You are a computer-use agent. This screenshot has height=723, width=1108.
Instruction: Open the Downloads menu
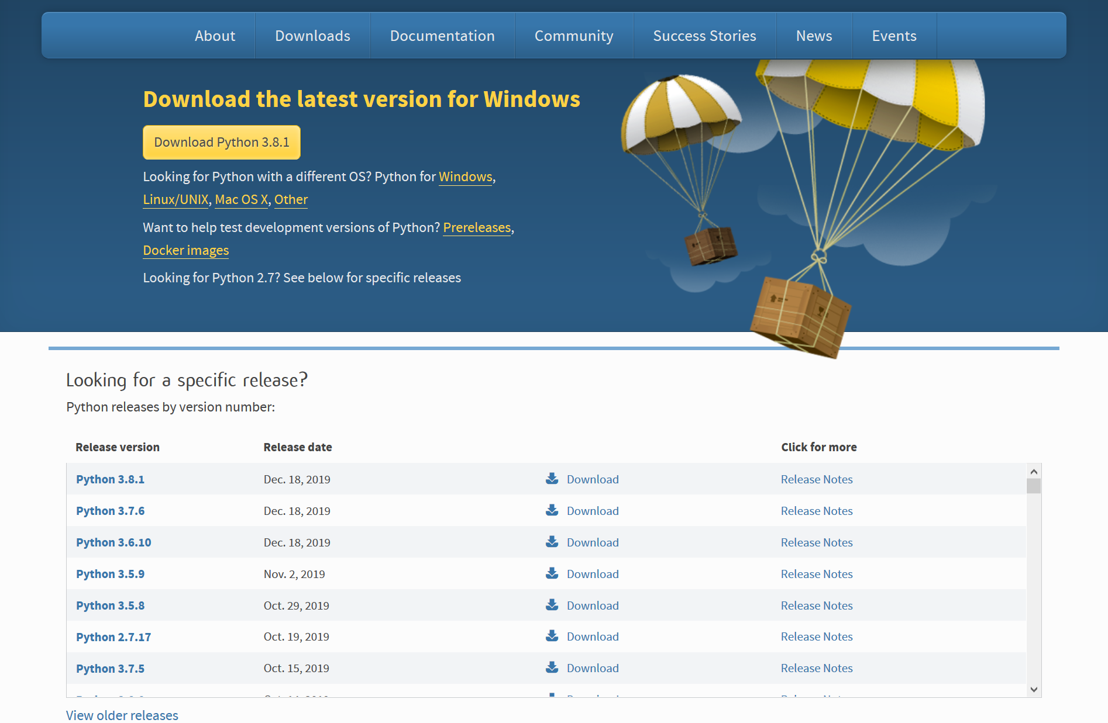(x=312, y=36)
